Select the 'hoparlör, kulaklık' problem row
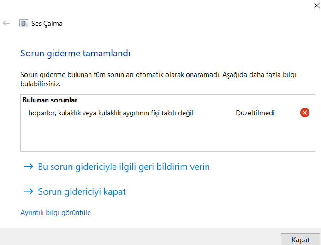The width and height of the screenshot is (321, 245). click(111, 113)
